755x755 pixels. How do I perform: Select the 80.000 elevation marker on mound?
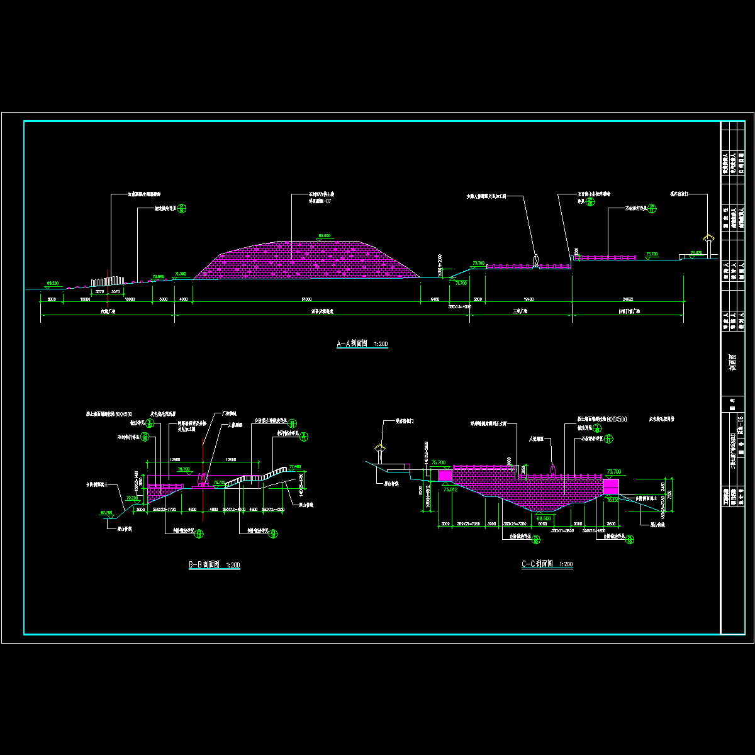coord(325,236)
